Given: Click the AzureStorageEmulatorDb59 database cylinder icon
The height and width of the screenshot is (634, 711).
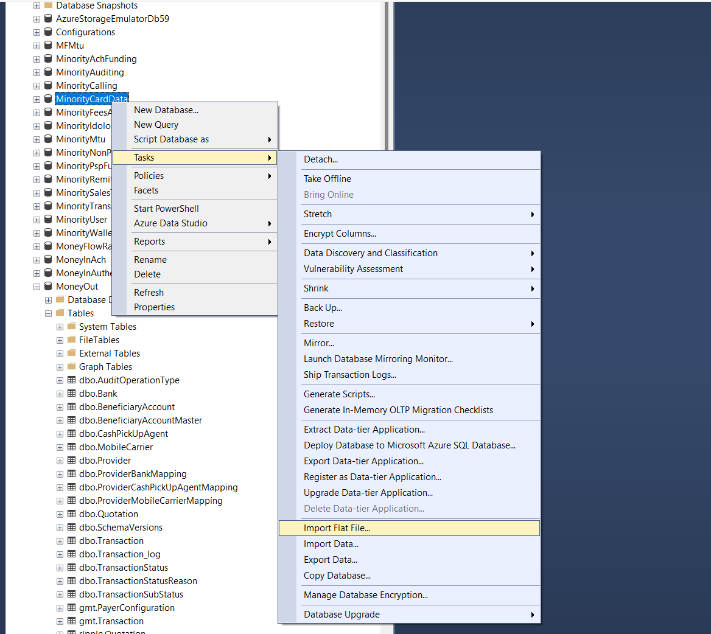Looking at the screenshot, I should tap(48, 19).
